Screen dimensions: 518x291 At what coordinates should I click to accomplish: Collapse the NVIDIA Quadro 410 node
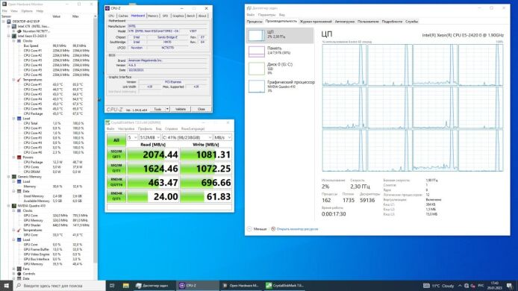coord(9,206)
